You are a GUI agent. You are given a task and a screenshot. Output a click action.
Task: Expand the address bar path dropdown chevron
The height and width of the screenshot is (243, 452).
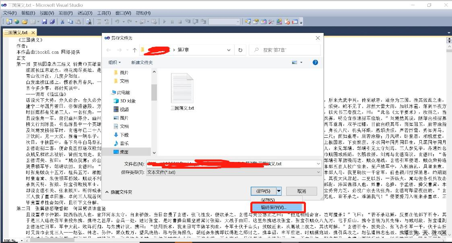click(x=229, y=50)
